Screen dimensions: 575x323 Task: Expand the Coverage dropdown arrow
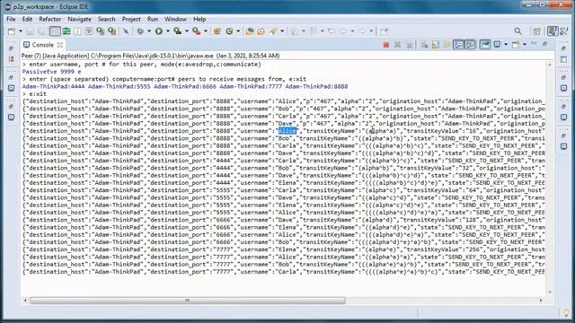[186, 31]
